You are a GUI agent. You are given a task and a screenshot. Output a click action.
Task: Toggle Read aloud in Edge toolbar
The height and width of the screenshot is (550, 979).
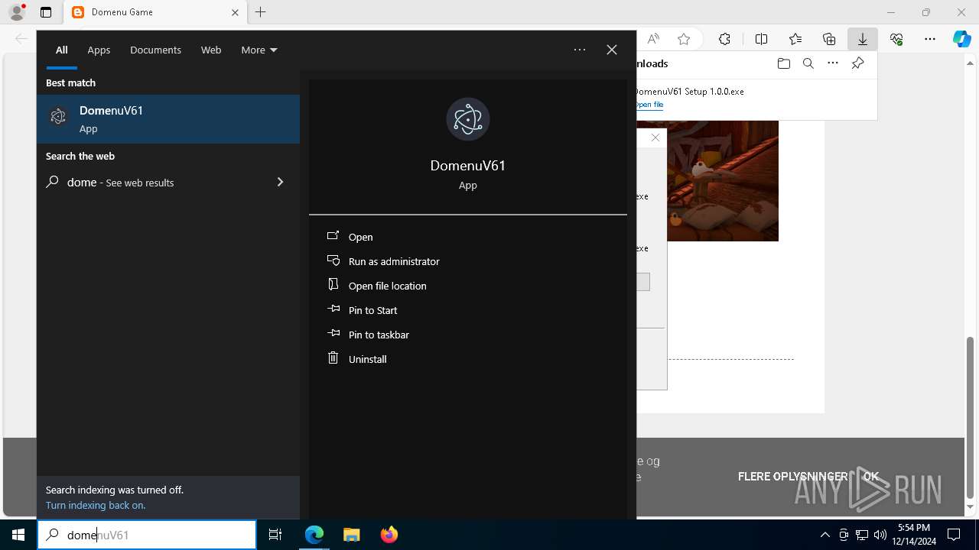pos(653,39)
